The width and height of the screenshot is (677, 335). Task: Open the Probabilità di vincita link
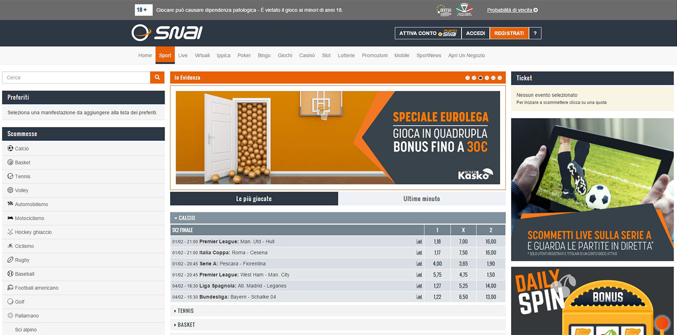point(513,10)
